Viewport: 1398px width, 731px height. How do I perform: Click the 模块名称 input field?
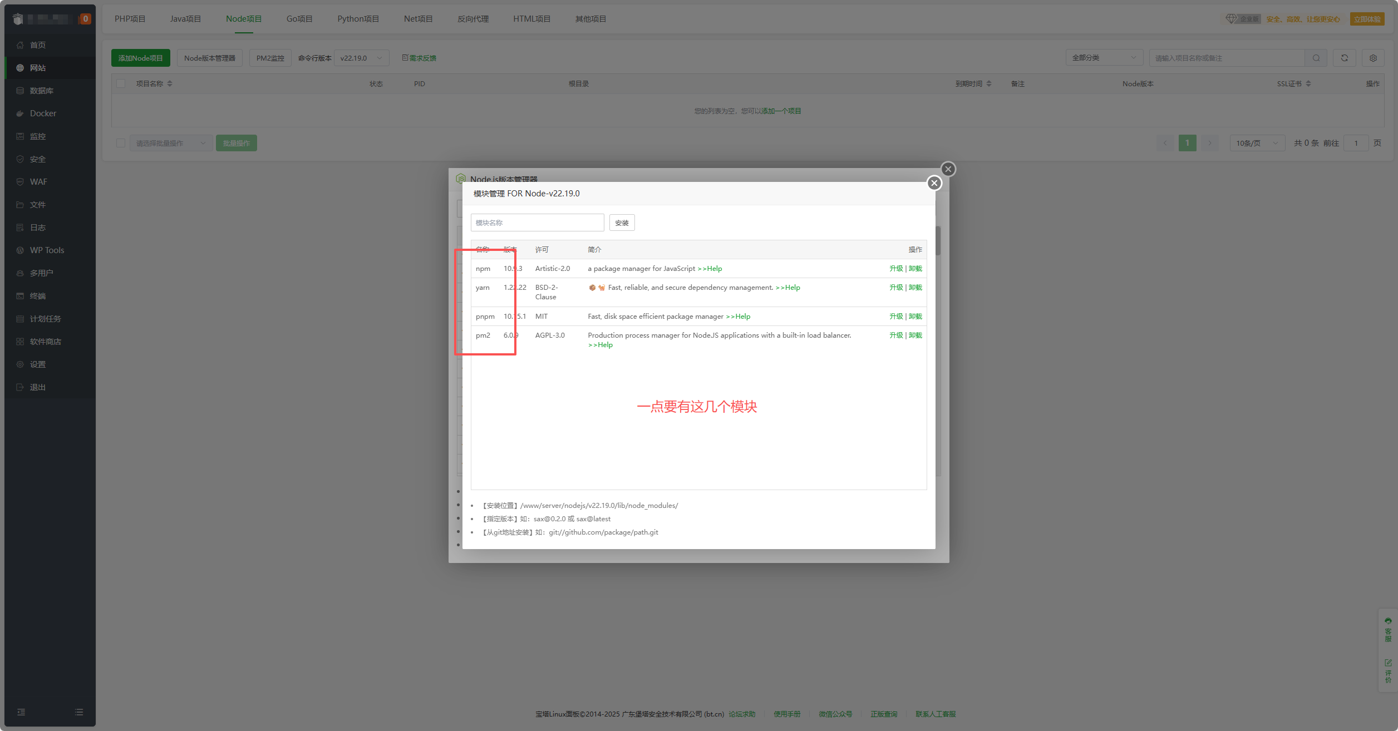[537, 223]
